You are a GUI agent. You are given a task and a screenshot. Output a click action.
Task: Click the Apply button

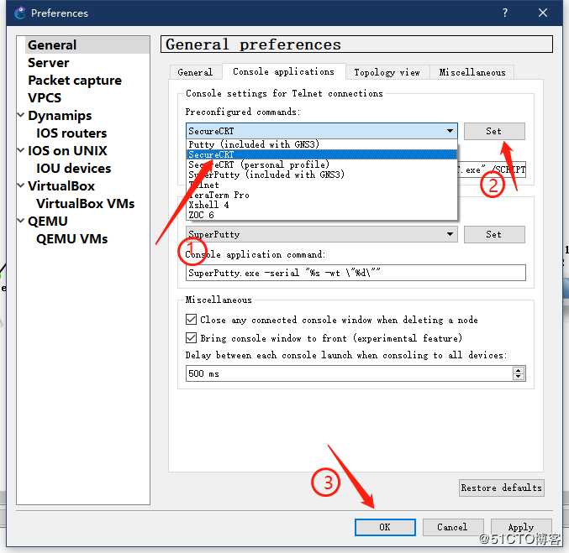521,527
